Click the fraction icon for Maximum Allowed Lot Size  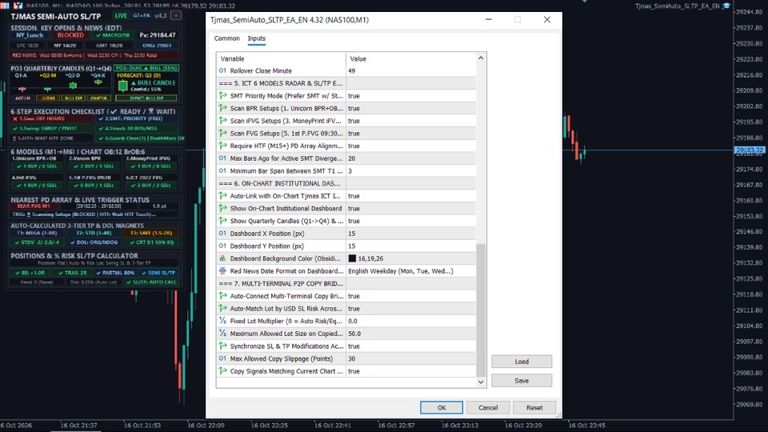pos(222,334)
